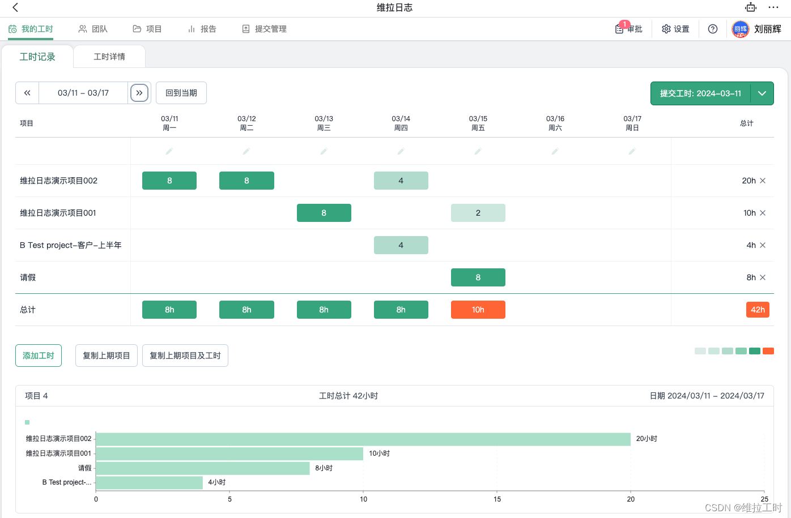791x518 pixels.
Task: Open the robot assistant icon
Action: 751,7
